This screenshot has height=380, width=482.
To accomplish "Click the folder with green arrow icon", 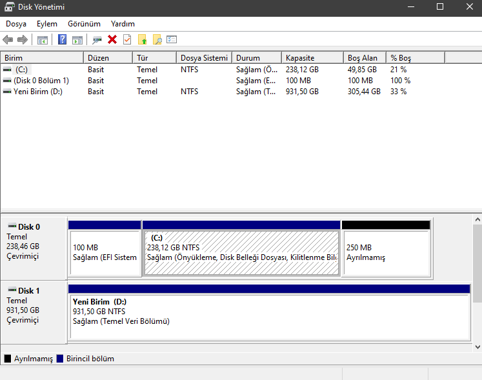I will pyautogui.click(x=143, y=39).
